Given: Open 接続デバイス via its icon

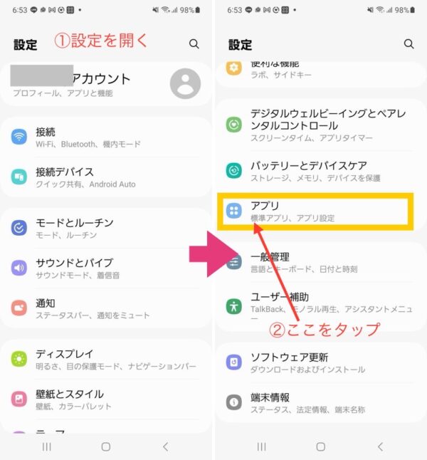Looking at the screenshot, I should point(19,177).
